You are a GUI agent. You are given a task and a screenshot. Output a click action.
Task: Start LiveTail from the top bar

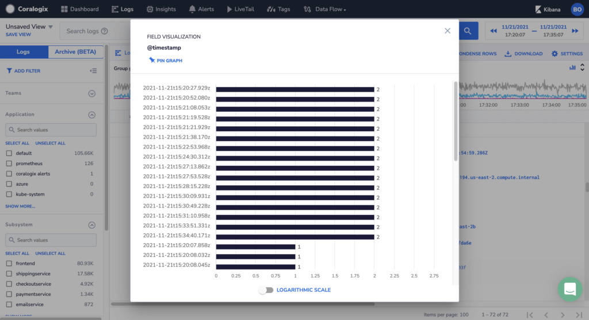tap(240, 9)
